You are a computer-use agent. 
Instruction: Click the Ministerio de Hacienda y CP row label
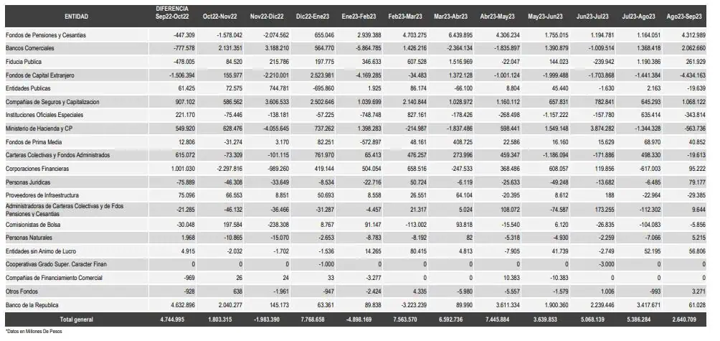39,129
